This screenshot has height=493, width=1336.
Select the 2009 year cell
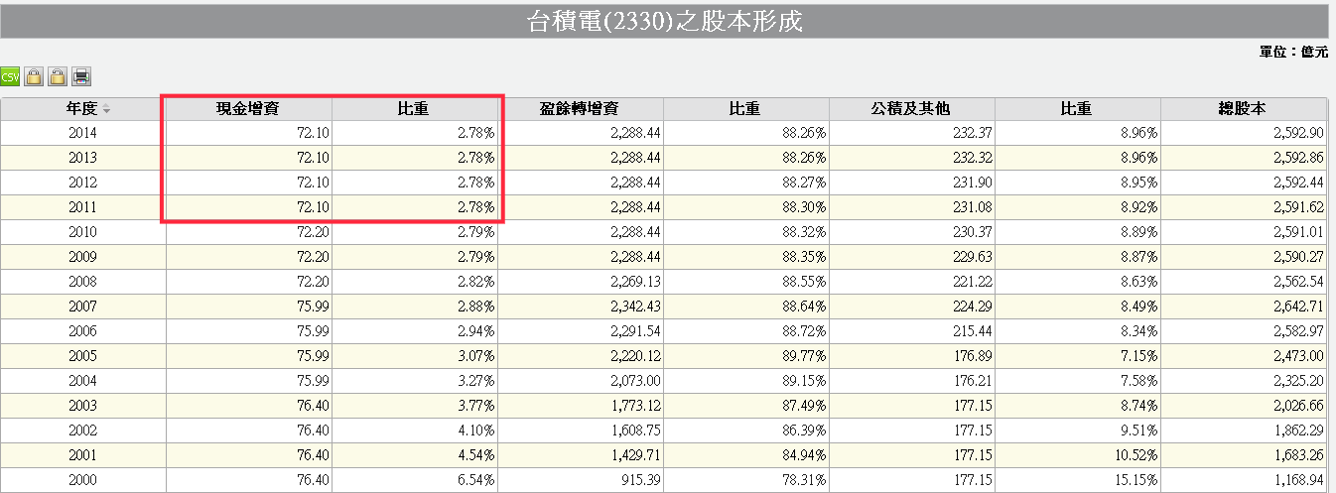[x=83, y=256]
